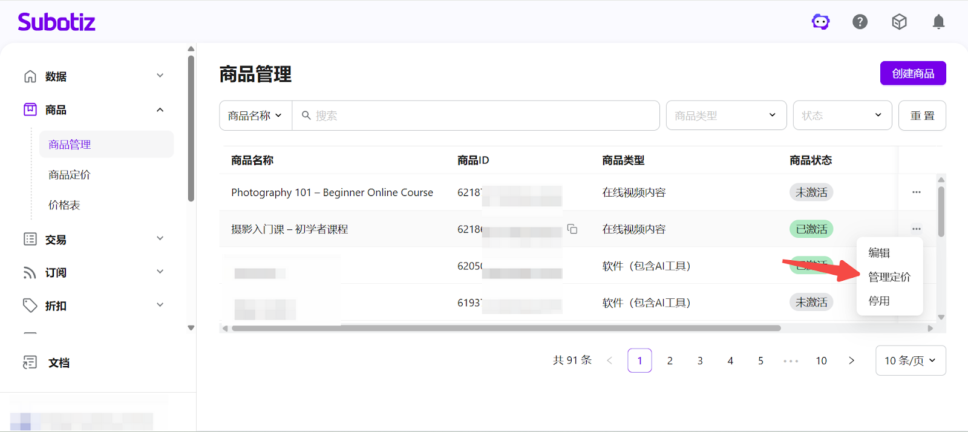The height and width of the screenshot is (432, 968).
Task: Copy the ID of 摄影入门课 product
Action: pyautogui.click(x=572, y=229)
